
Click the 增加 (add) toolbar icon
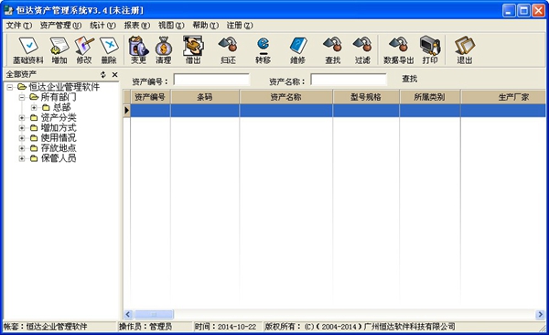pyautogui.click(x=59, y=50)
